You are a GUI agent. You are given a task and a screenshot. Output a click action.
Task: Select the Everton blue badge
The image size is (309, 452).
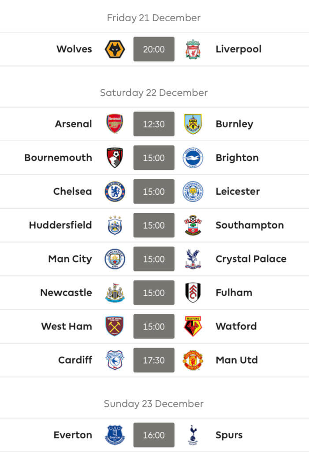pos(115,435)
